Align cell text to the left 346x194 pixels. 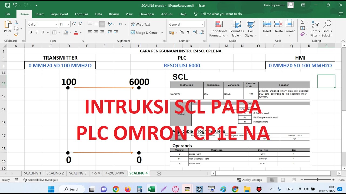click(x=90, y=32)
